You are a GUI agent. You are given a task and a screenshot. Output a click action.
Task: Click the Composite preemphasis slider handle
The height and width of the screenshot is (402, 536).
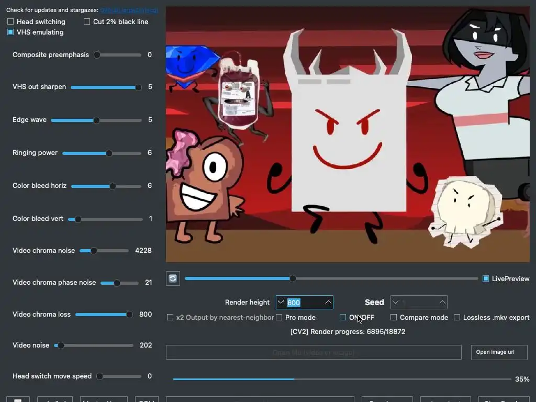click(x=97, y=54)
